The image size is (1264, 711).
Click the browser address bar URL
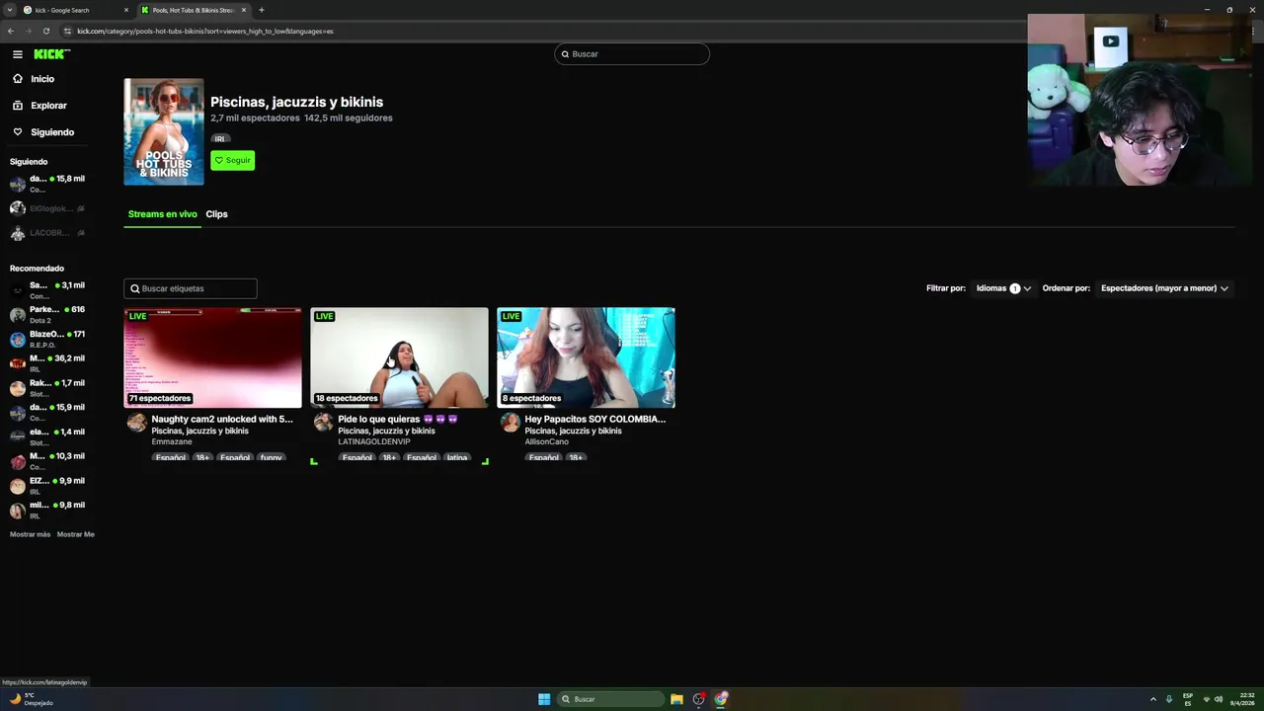[x=204, y=31]
